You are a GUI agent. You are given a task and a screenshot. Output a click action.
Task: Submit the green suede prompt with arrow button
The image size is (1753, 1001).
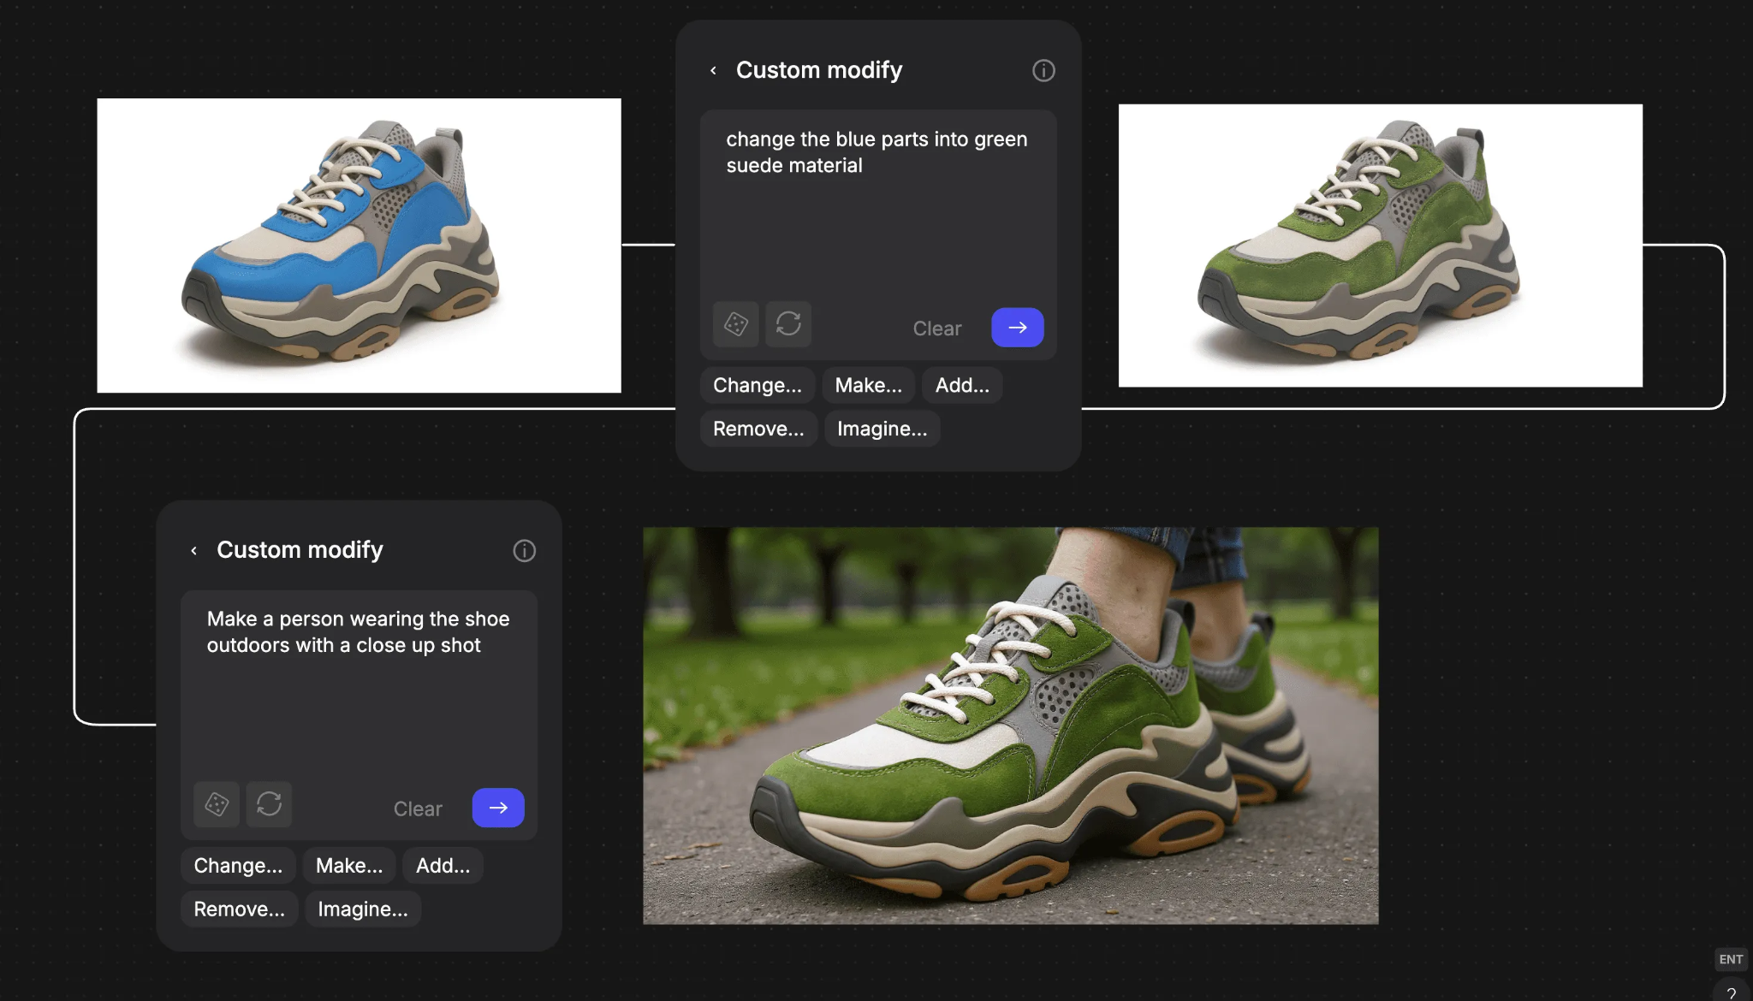click(x=1017, y=328)
